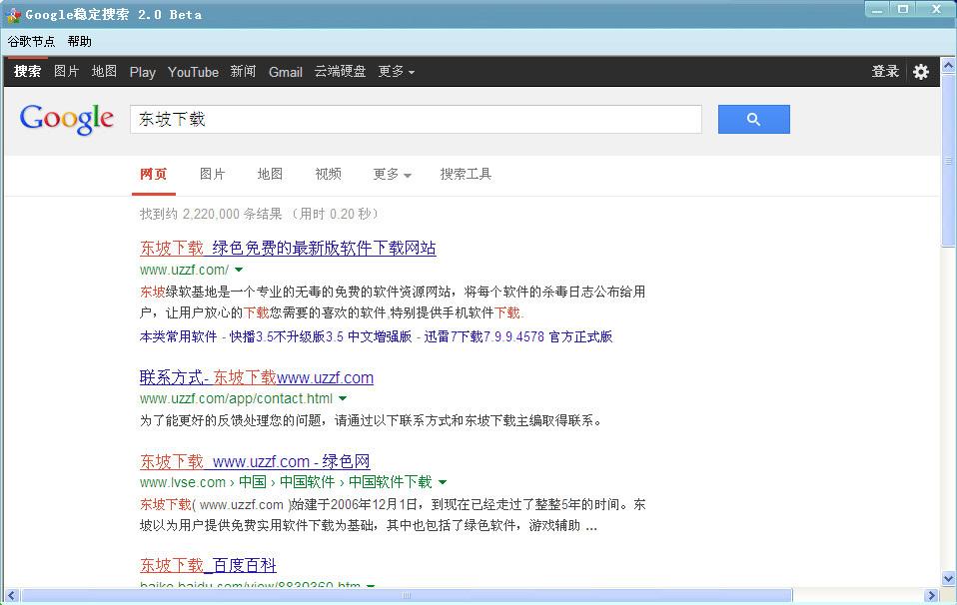Open result 联系方式- 东坡下载www.uzzf.com

point(257,377)
